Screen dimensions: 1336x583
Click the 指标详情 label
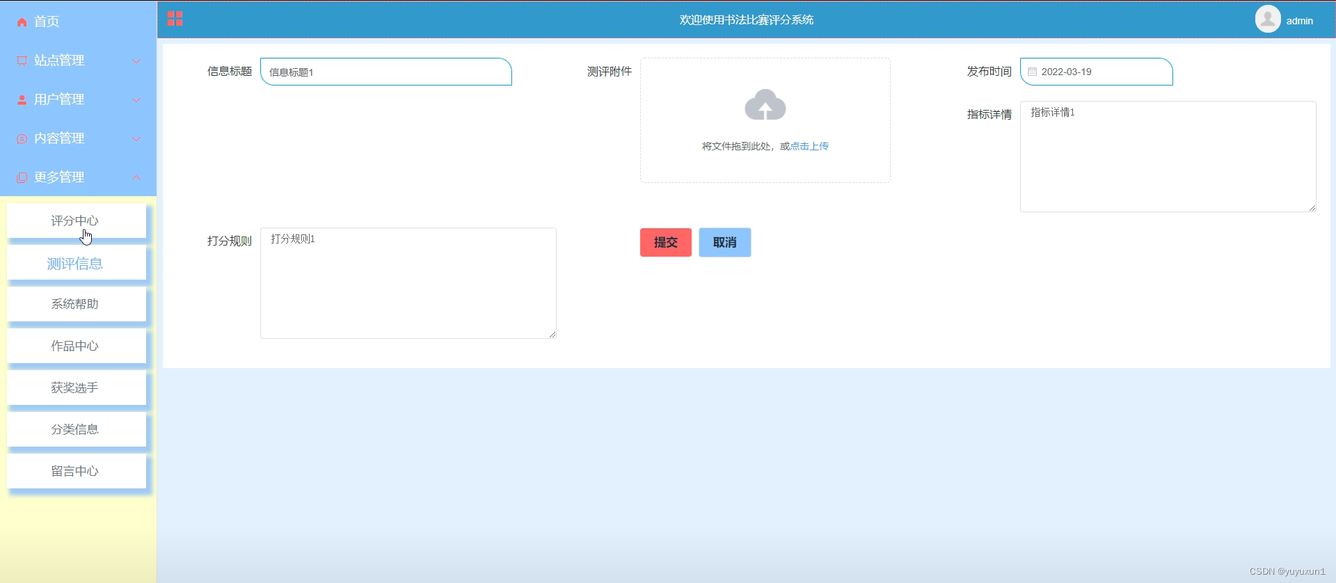[x=989, y=114]
